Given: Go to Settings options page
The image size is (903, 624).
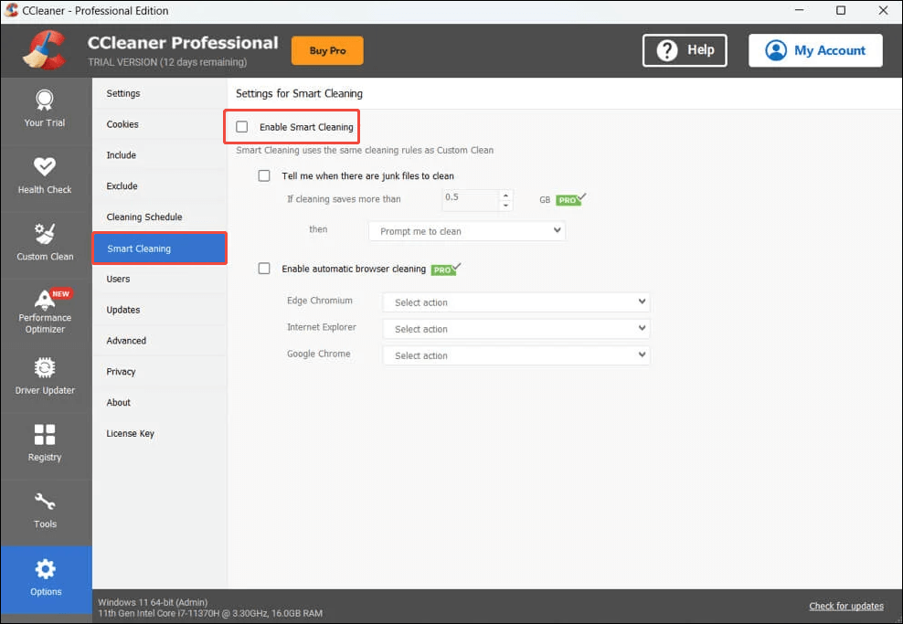Looking at the screenshot, I should pyautogui.click(x=160, y=93).
